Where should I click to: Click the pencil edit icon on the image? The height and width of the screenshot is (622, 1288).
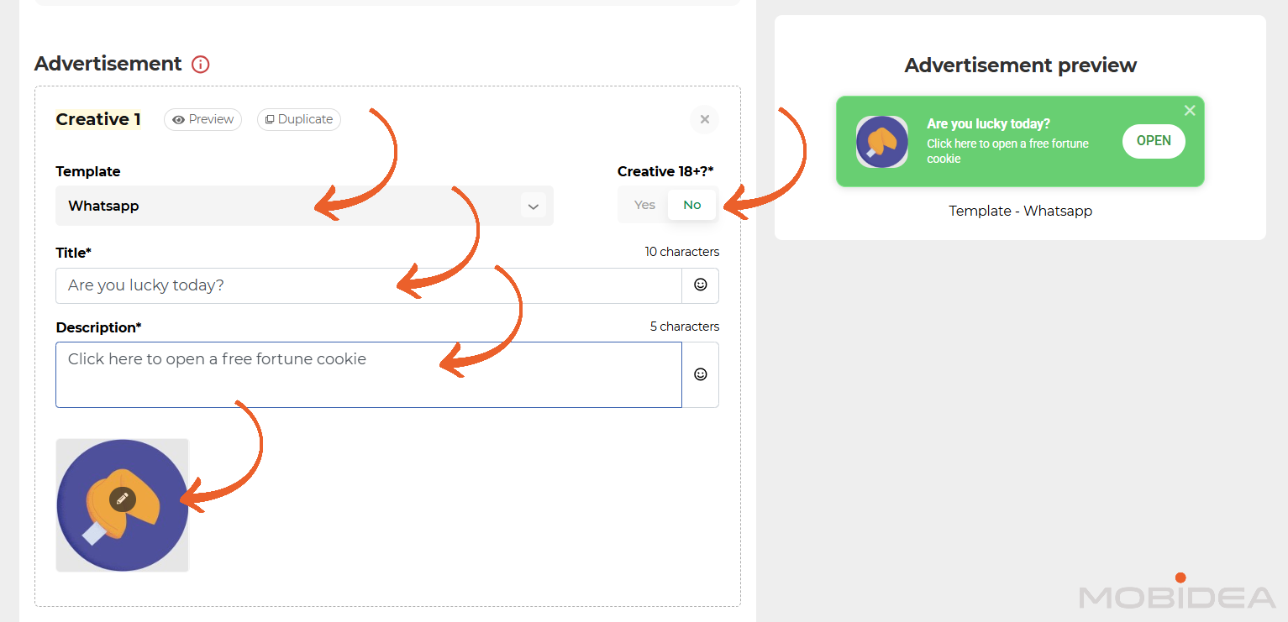[122, 499]
